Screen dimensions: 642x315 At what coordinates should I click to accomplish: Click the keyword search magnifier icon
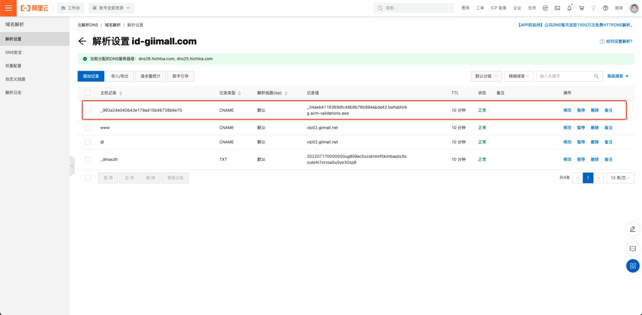[597, 76]
